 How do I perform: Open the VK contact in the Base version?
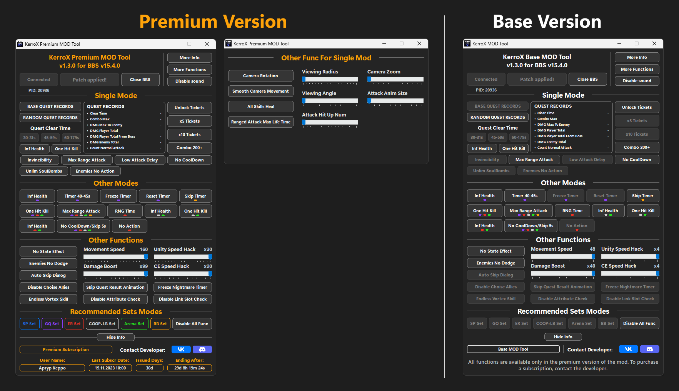tap(629, 349)
